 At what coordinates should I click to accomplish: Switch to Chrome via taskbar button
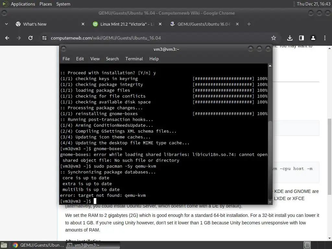pos(38,245)
